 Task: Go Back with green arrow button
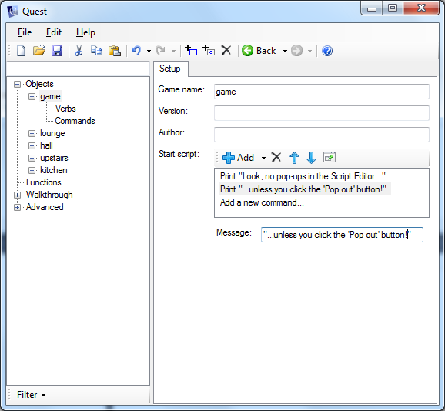[259, 51]
